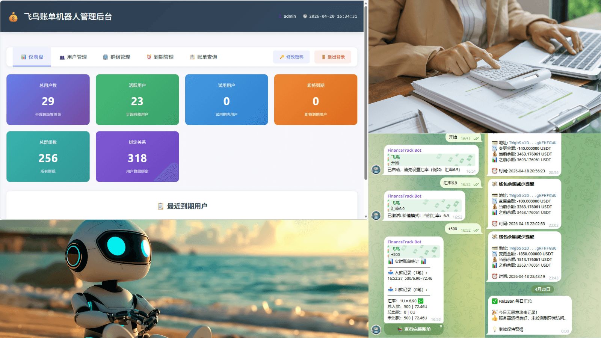Click the read double-check on the 开始 message
601x338 pixels.
click(x=476, y=139)
